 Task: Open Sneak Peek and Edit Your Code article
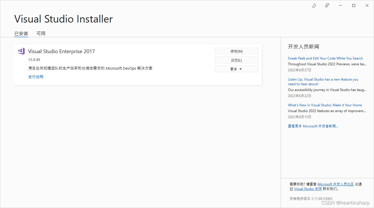(325, 58)
